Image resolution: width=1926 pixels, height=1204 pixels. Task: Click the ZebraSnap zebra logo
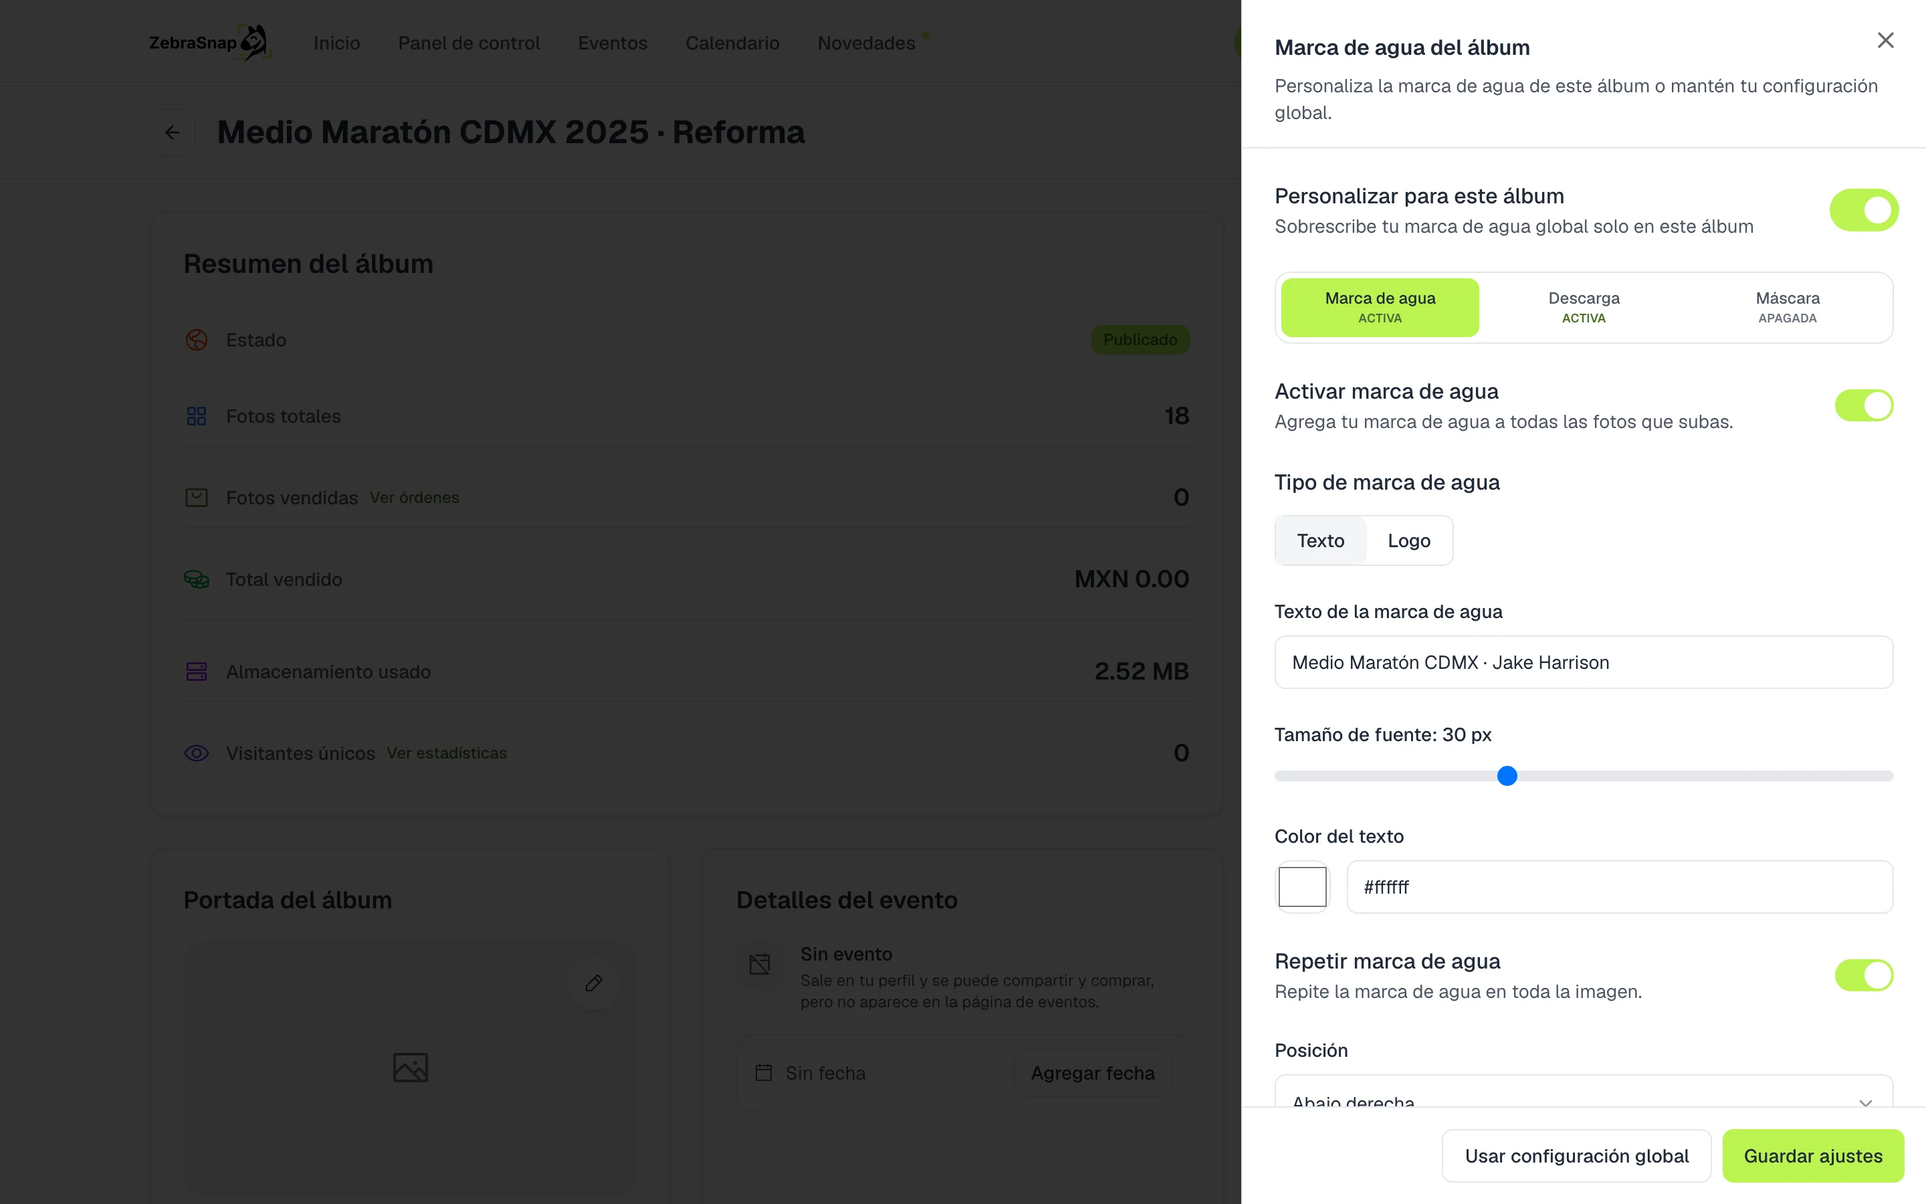pos(210,42)
